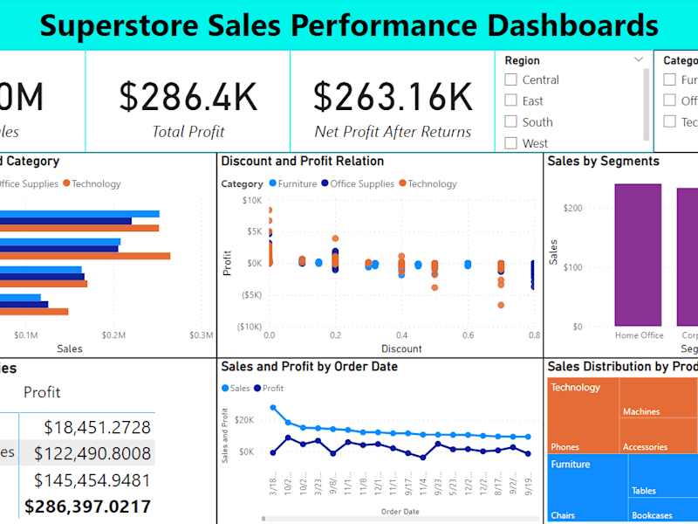Click Office Supplies legend marker in Discount chart
698x524 pixels.
coord(325,183)
